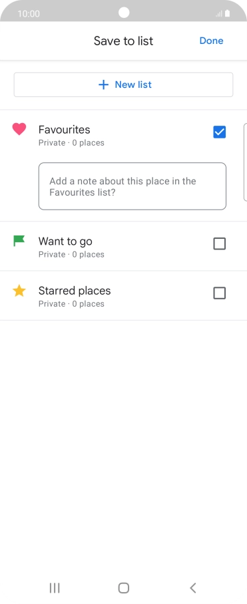This screenshot has width=247, height=604.
Task: Select the Favourites list title
Action: coord(65,130)
